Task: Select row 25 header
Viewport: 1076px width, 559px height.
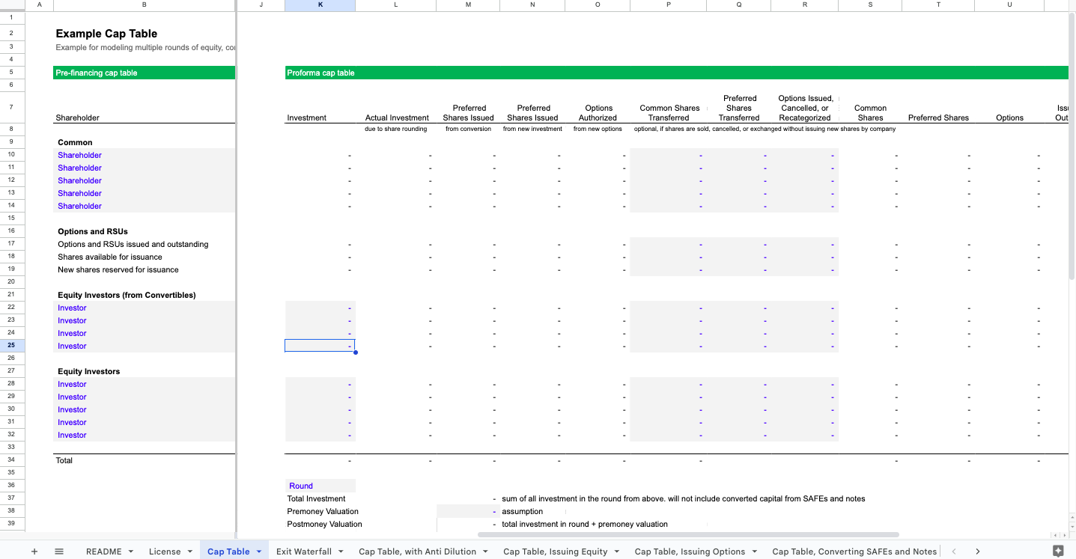Action: (11, 346)
